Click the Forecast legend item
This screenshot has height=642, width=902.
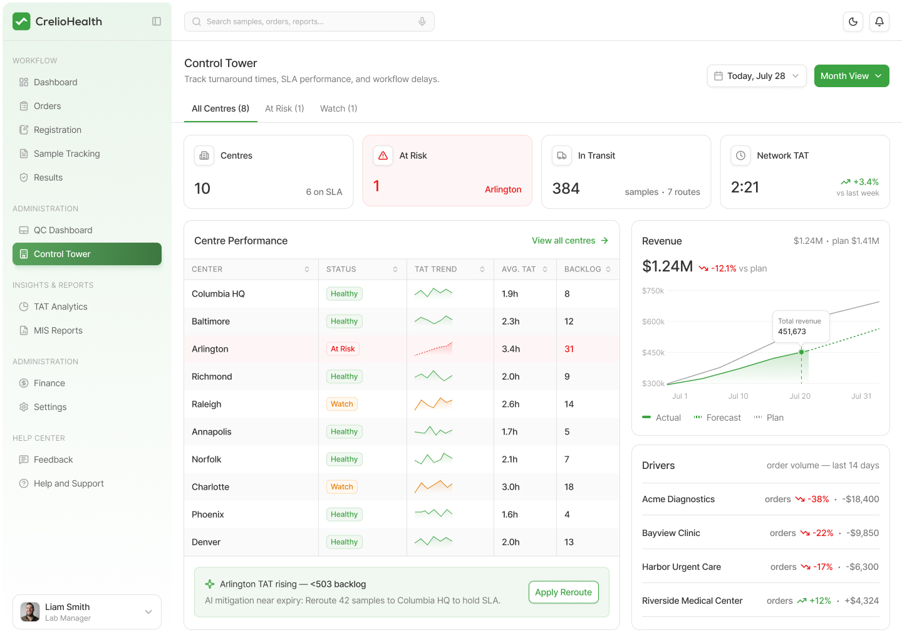[x=717, y=418]
